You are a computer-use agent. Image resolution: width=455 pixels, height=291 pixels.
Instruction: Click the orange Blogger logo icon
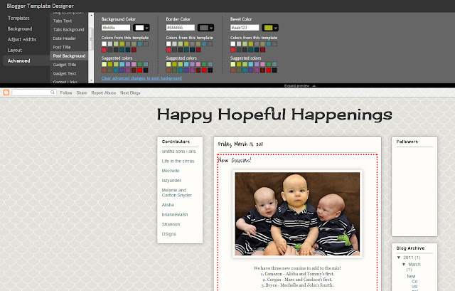click(6, 92)
